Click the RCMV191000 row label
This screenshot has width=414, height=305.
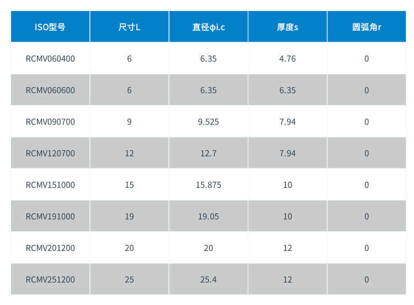point(50,216)
